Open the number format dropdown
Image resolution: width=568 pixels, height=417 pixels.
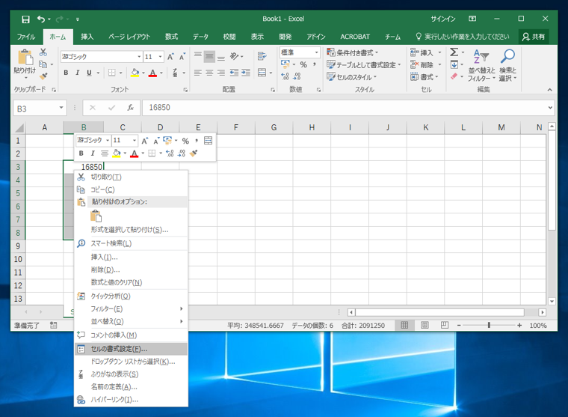[316, 52]
